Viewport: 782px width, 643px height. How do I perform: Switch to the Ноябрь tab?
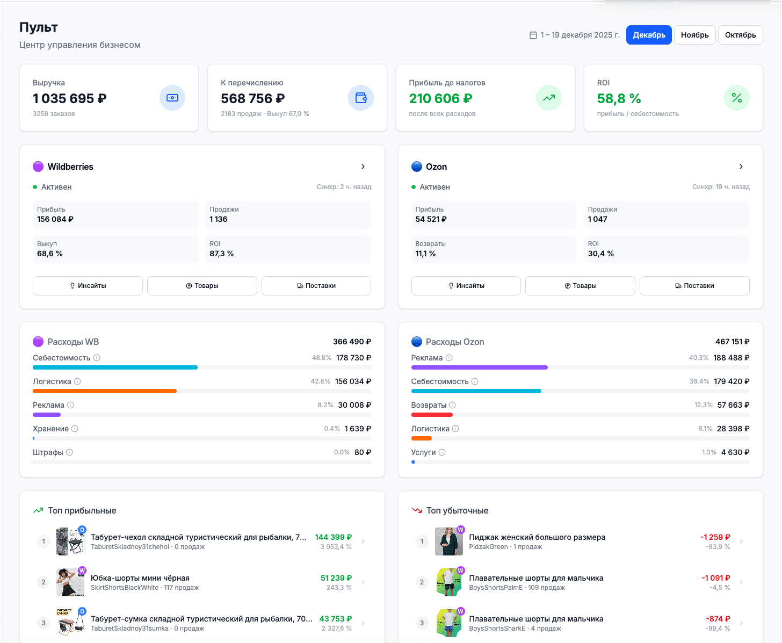point(694,34)
